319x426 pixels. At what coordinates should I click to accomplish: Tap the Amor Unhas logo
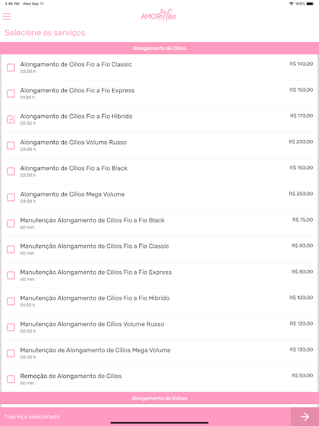(x=158, y=17)
